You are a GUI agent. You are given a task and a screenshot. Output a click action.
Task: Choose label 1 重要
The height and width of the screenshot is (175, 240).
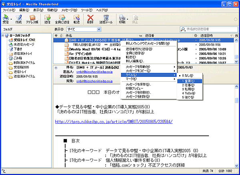190,81
